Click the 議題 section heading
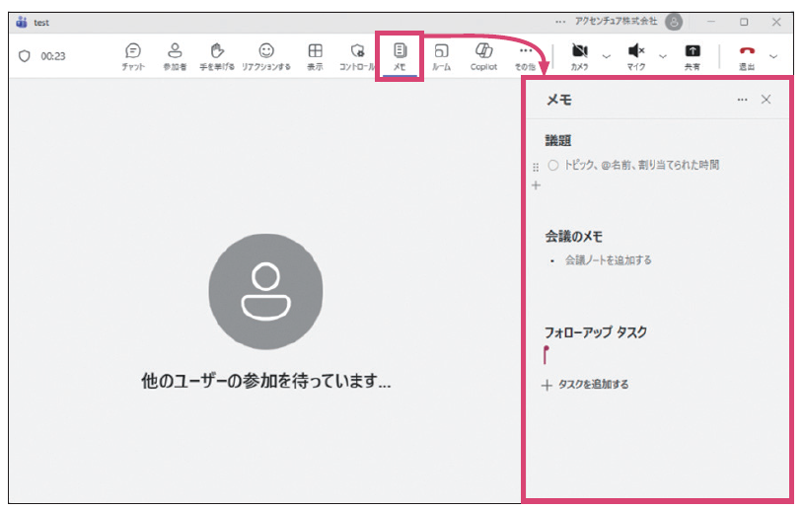Screen dimensions: 803x510 [x=557, y=140]
